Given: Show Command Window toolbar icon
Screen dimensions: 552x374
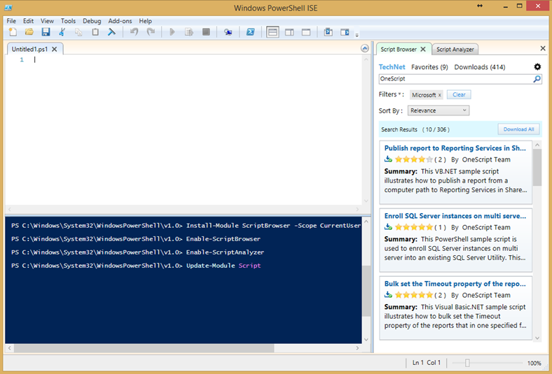Looking at the screenshot, I should (x=328, y=32).
